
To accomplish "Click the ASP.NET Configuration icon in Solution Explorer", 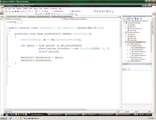I will coord(138,19).
